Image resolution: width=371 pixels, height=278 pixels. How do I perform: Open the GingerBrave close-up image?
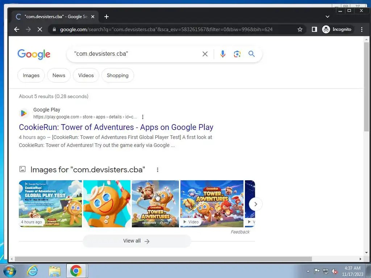click(107, 204)
